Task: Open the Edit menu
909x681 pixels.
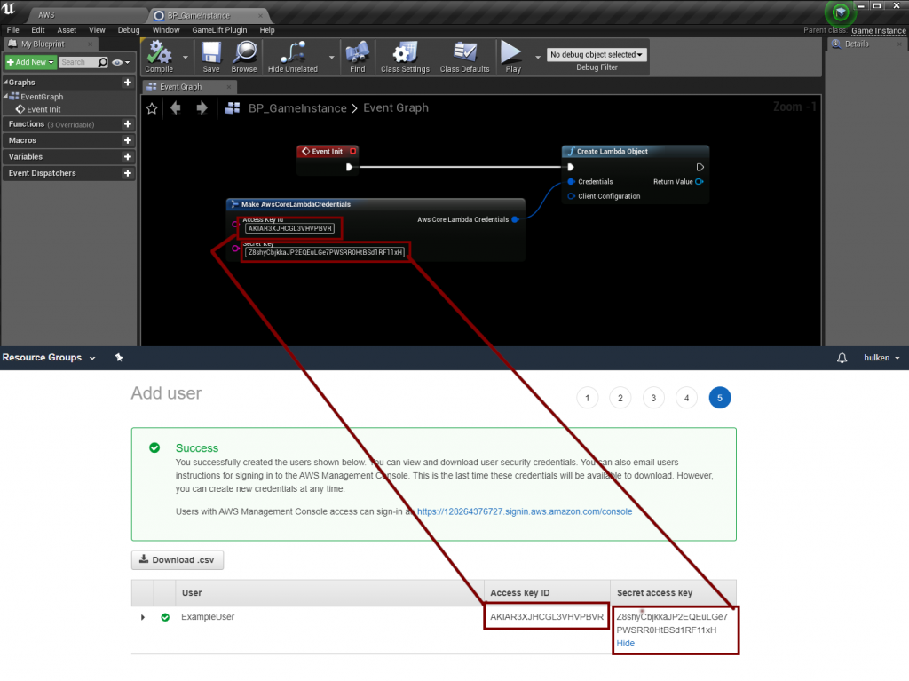Action: (37, 30)
